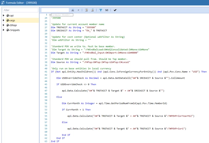Click the 'Dim ud1Filter As String comment
The image size is (209, 143).
[x=71, y=40]
